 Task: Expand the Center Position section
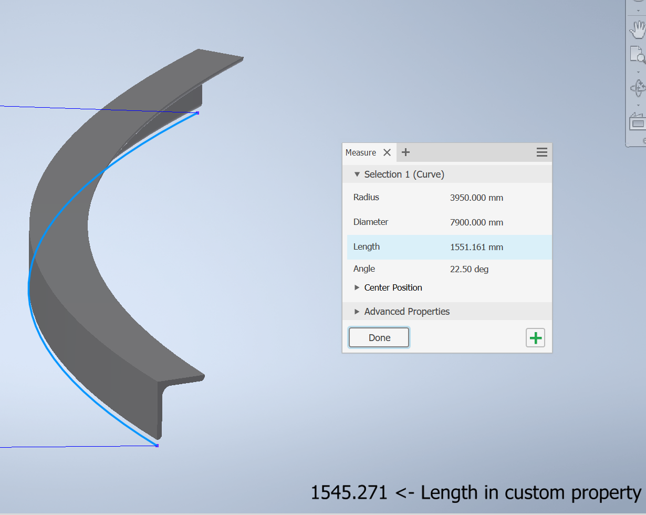(358, 287)
